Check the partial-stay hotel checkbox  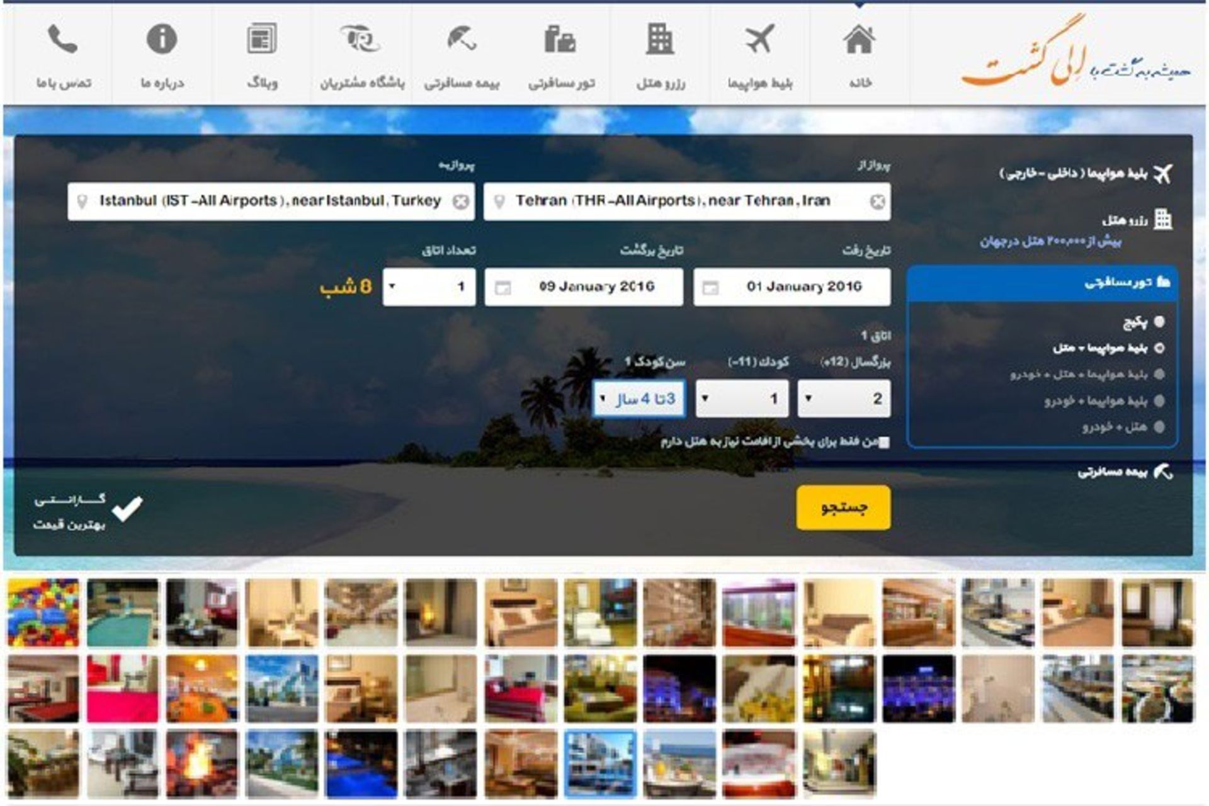(x=884, y=443)
